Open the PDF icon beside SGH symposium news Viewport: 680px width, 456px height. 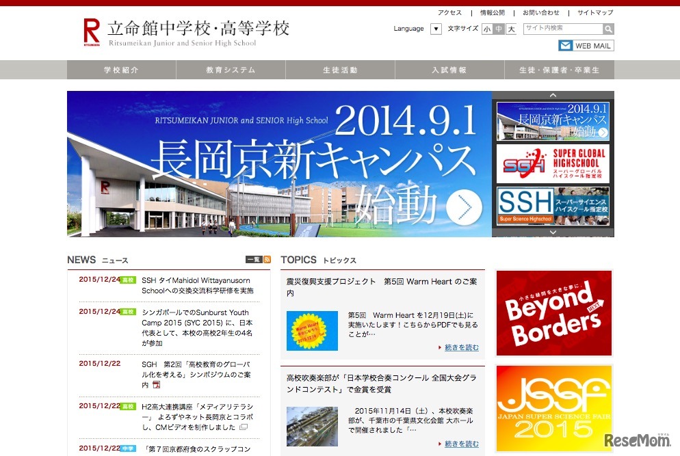pyautogui.click(x=157, y=384)
